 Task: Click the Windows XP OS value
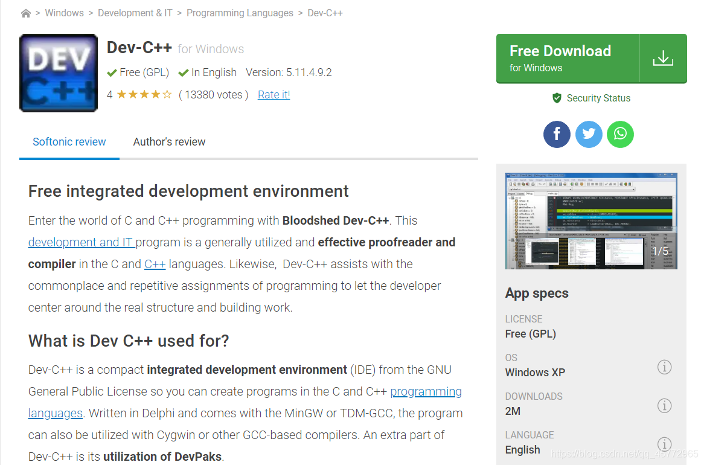535,373
